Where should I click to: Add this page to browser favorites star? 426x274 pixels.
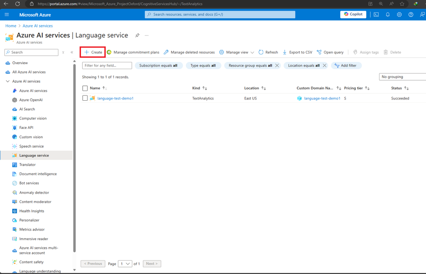pos(402,4)
